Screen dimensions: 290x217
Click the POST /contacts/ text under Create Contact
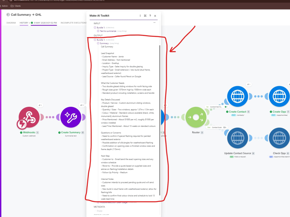coord(238,115)
